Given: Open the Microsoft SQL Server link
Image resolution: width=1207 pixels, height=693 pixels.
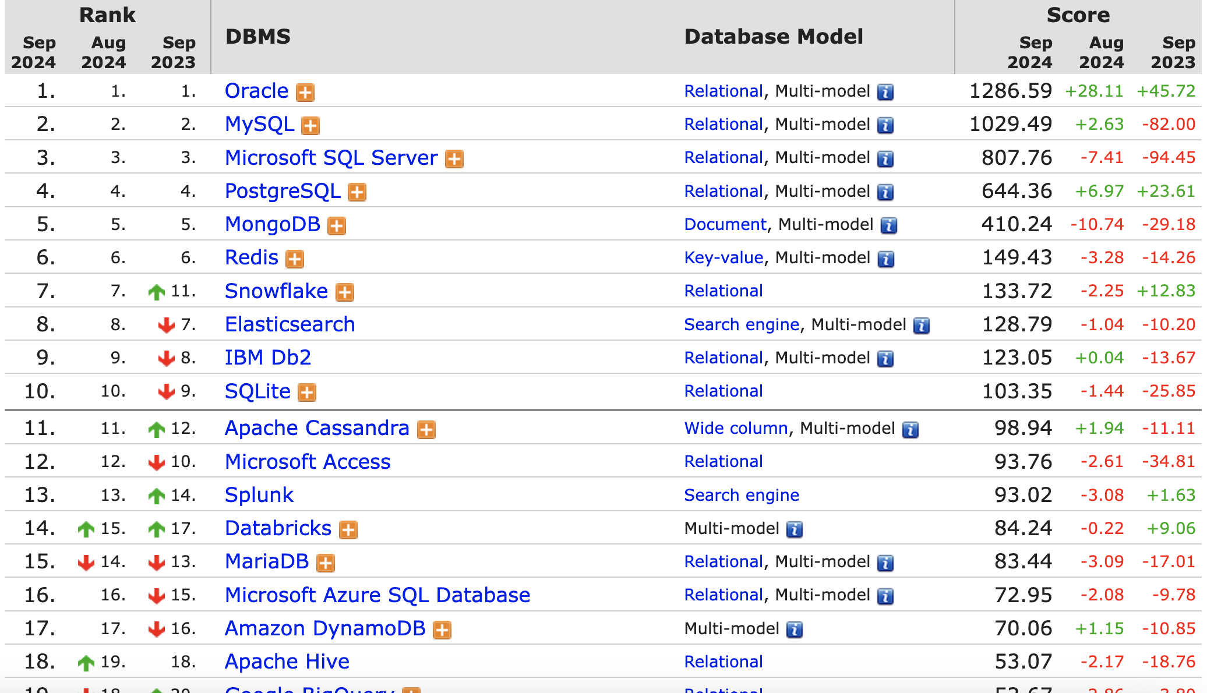Looking at the screenshot, I should click(331, 157).
